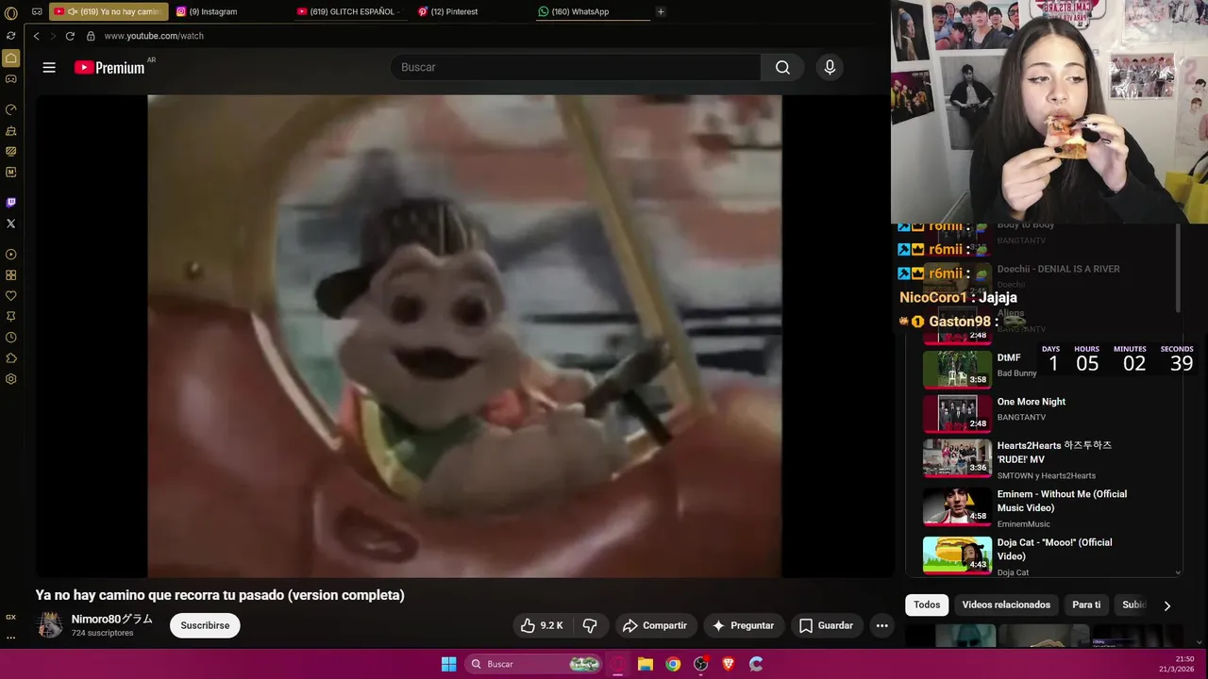Click the GX icon at sidebar bottom
1208x679 pixels.
(10, 617)
